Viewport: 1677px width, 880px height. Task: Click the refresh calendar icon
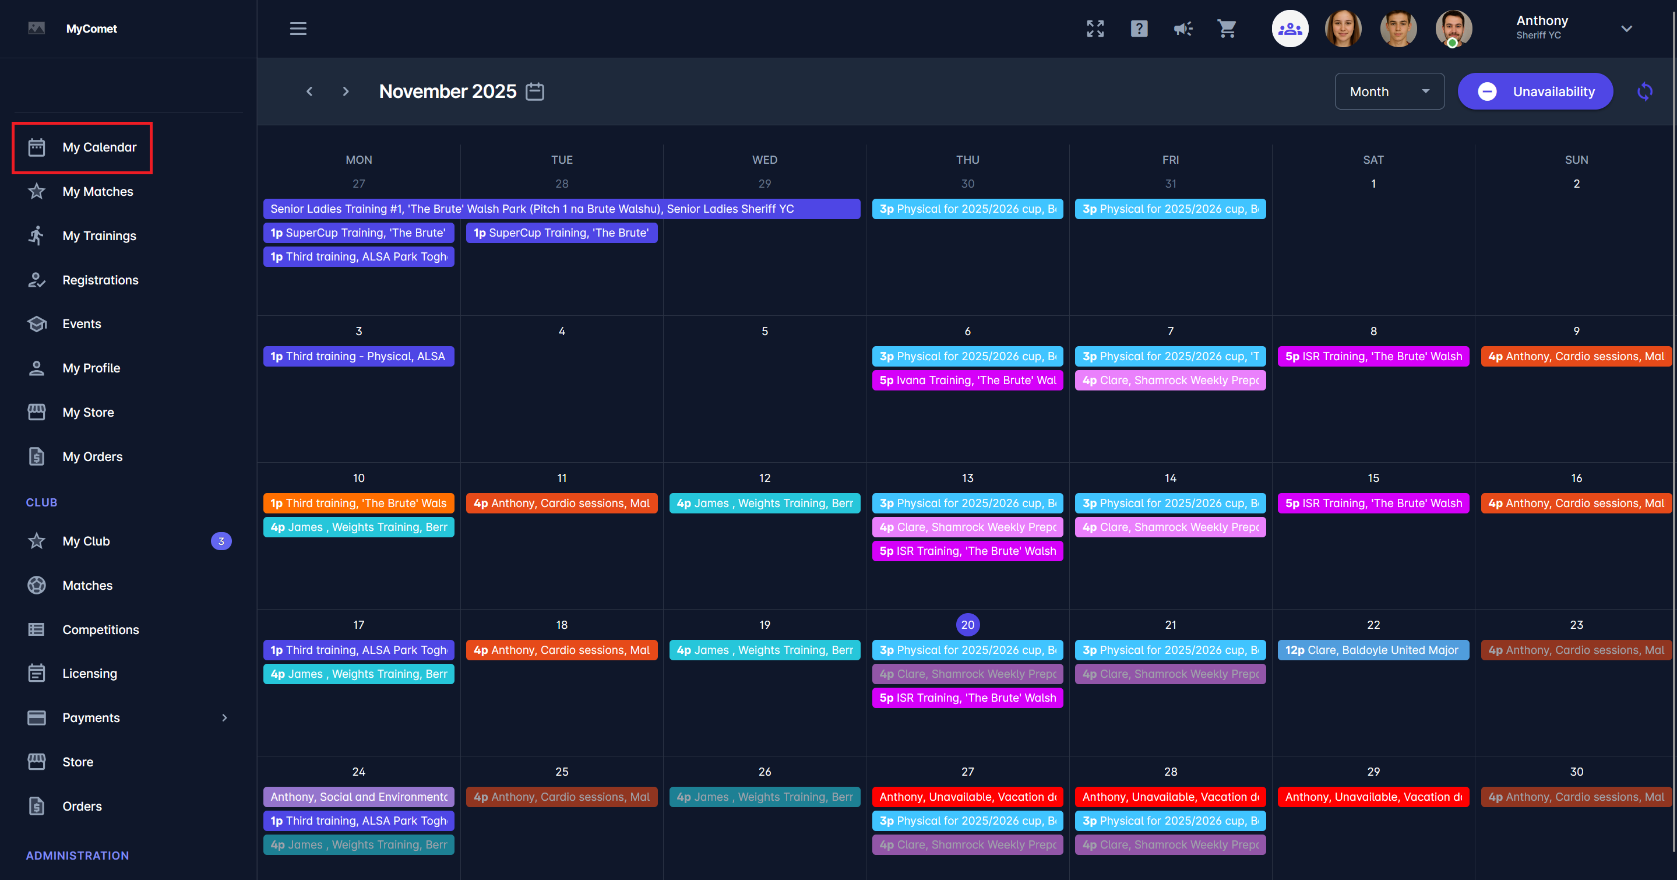pyautogui.click(x=1644, y=91)
